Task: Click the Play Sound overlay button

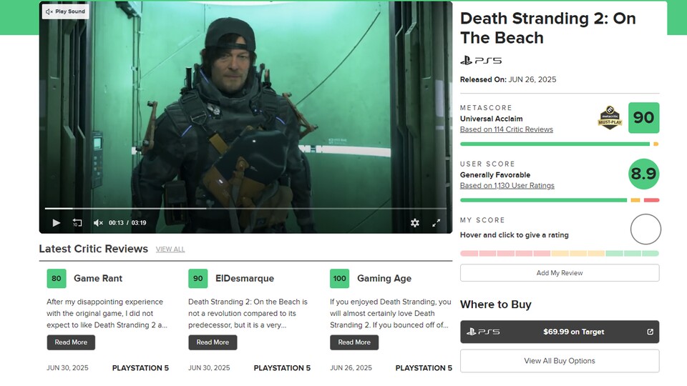Action: [65, 11]
